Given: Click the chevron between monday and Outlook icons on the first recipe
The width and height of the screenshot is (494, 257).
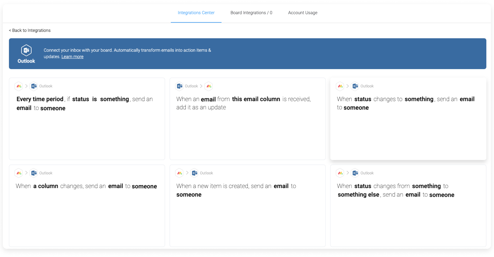Looking at the screenshot, I should tap(26, 86).
